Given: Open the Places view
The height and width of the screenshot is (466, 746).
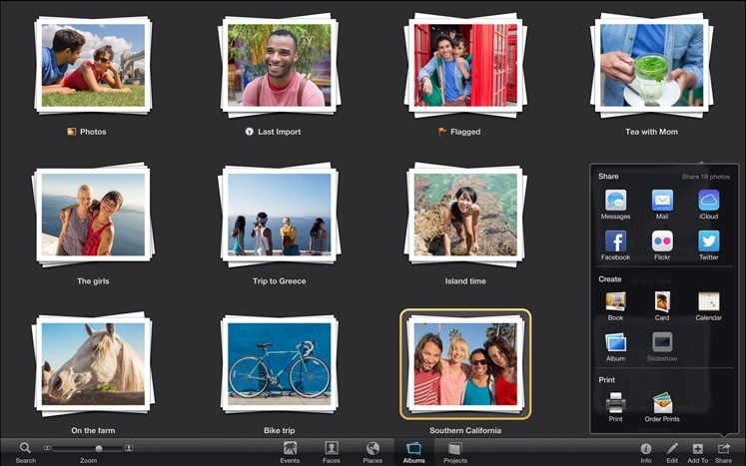Looking at the screenshot, I should click(373, 452).
